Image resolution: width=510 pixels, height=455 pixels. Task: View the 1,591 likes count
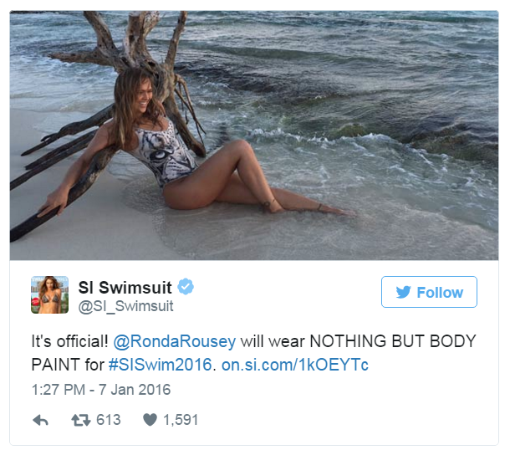pos(181,420)
